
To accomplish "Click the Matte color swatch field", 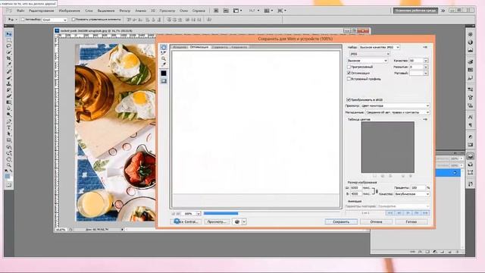I will (x=417, y=73).
